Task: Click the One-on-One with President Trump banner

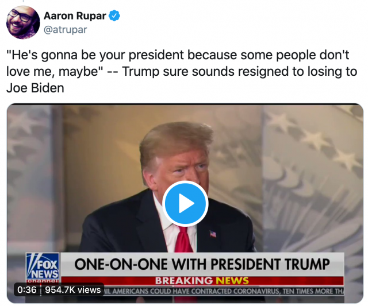Action: [x=202, y=264]
